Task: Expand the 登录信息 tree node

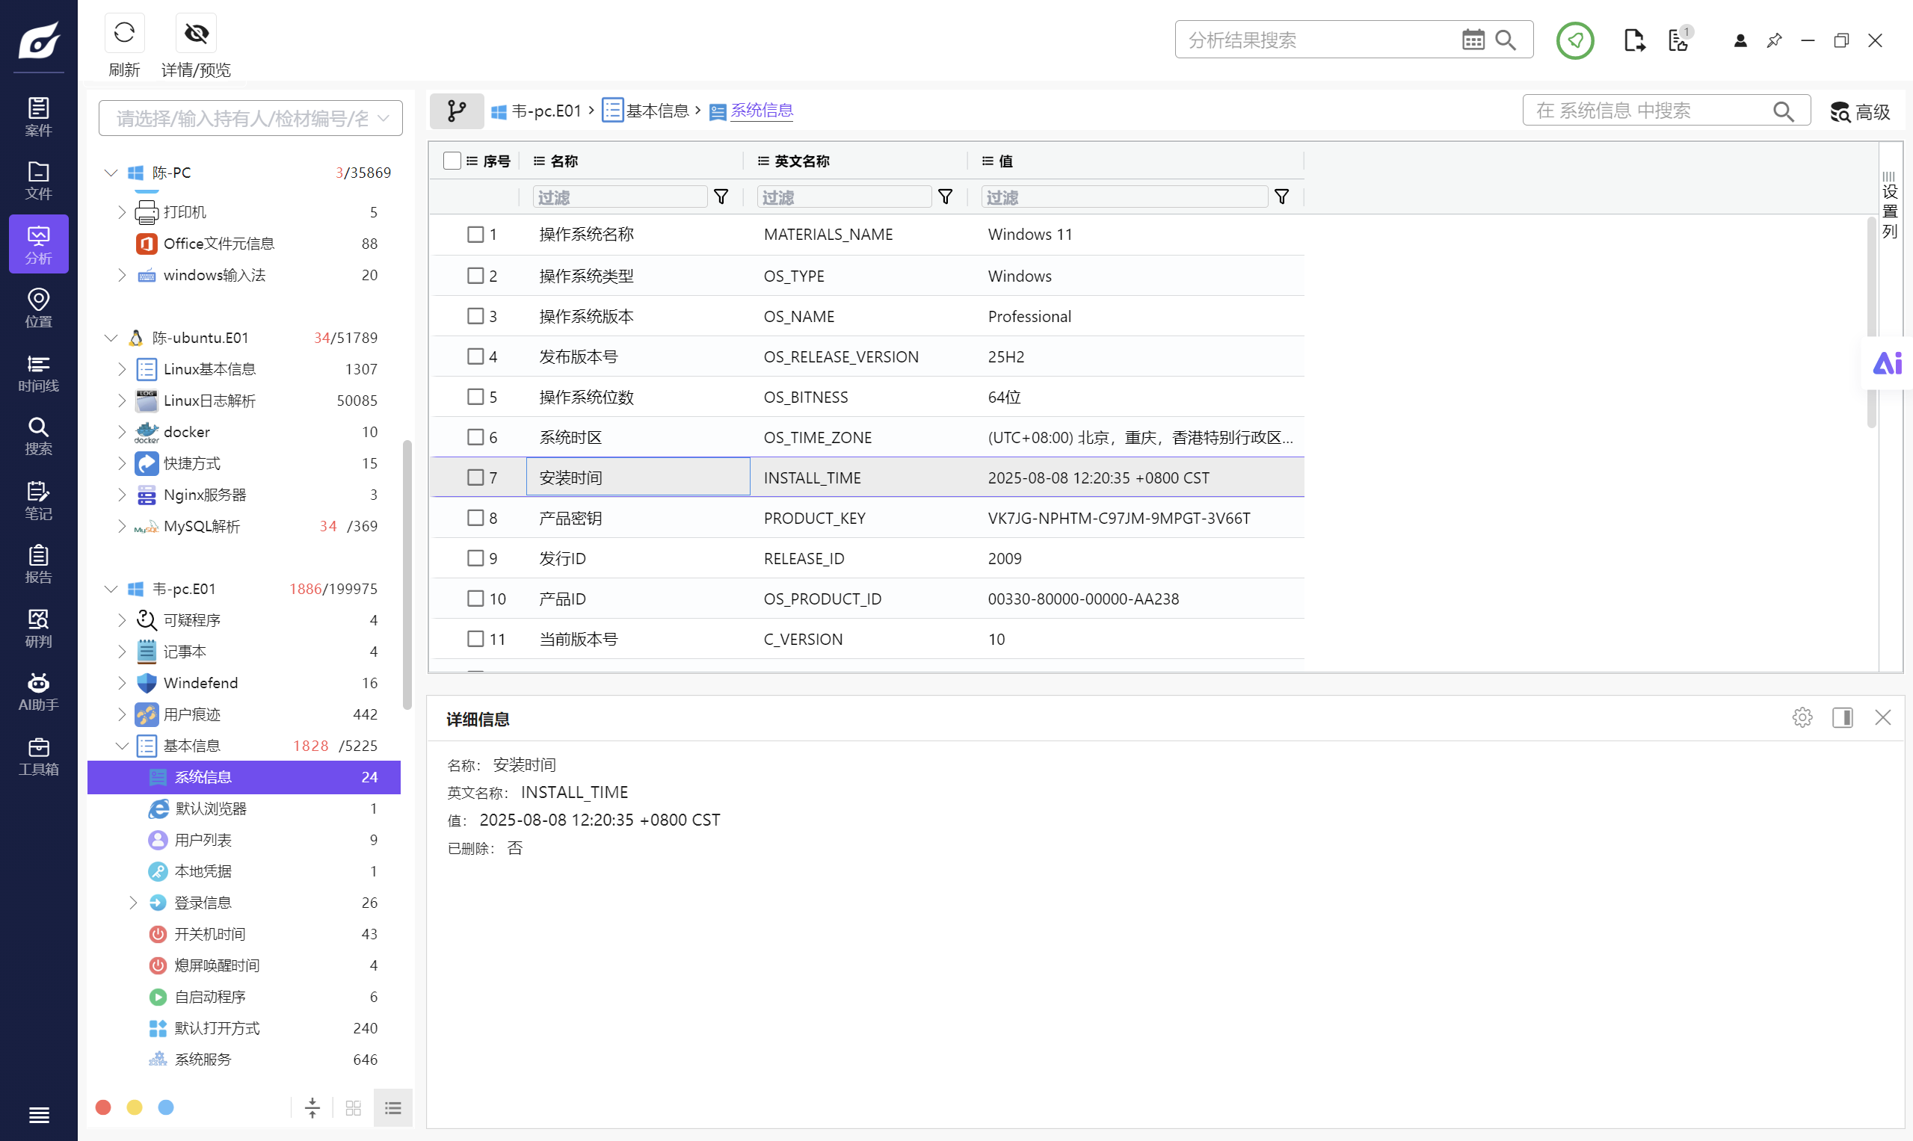Action: tap(132, 903)
